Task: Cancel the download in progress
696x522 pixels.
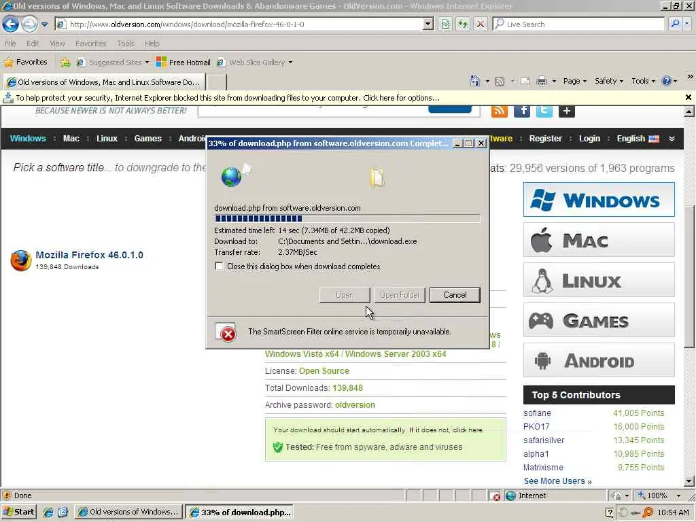Action: [455, 295]
